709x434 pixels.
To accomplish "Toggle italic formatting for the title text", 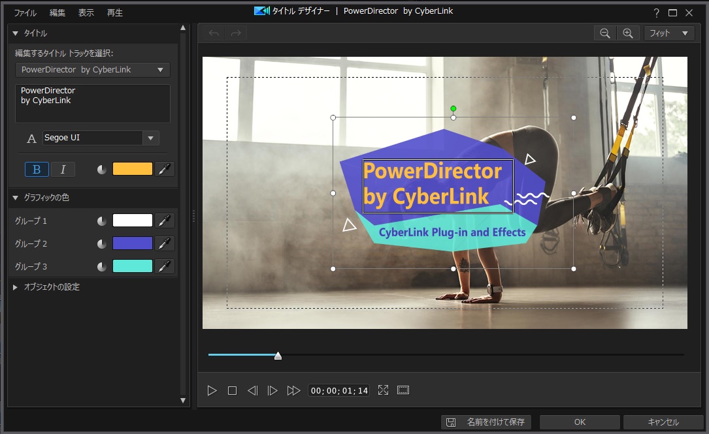I will pyautogui.click(x=63, y=168).
